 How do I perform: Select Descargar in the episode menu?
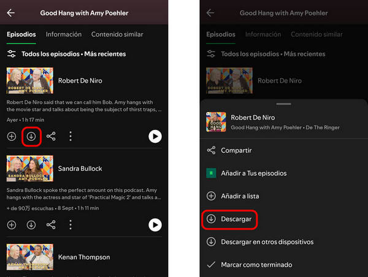(284, 219)
